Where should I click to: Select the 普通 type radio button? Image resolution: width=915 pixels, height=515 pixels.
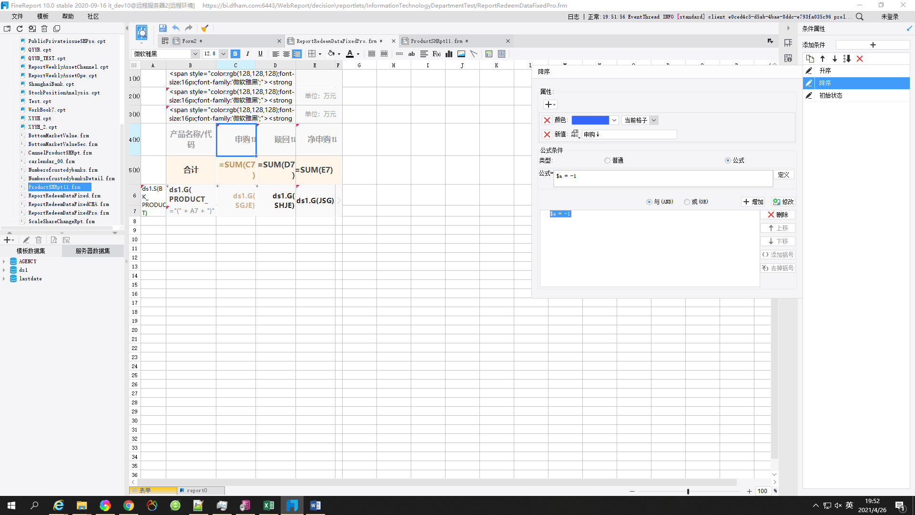coord(607,161)
